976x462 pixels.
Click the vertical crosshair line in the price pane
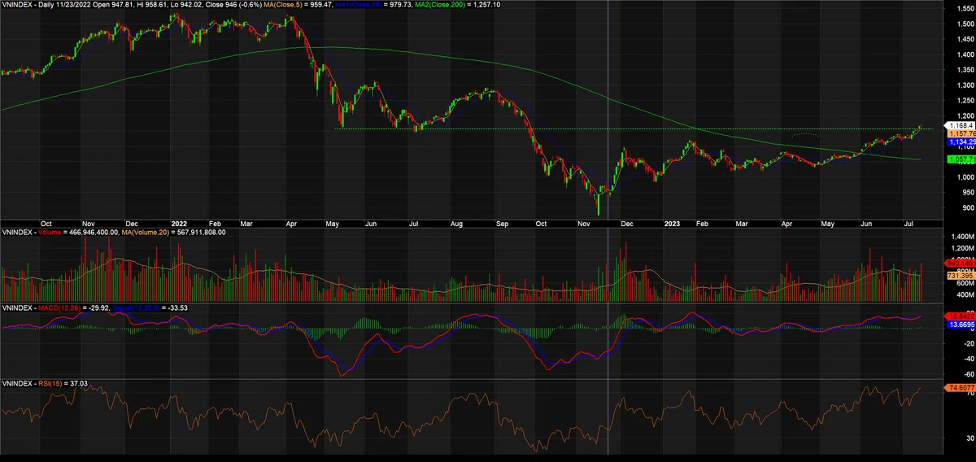pyautogui.click(x=608, y=110)
